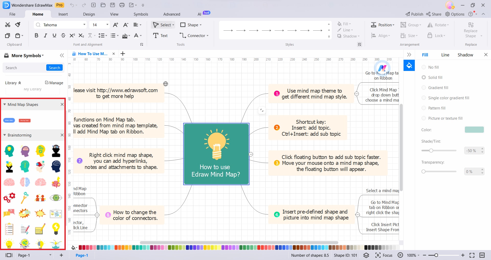Apply Superscript formatting
This screenshot has height=260, width=491.
coord(72,35)
